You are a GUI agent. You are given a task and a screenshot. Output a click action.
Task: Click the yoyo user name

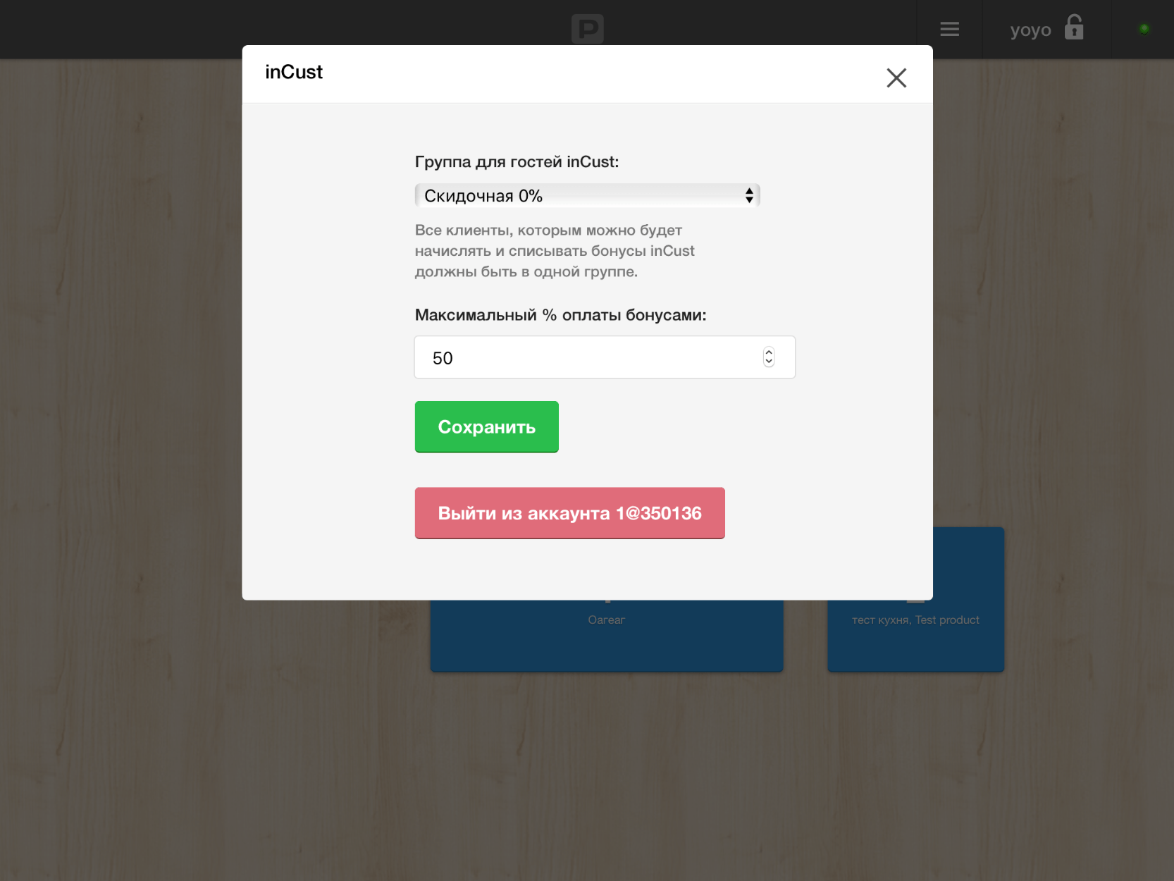(1030, 30)
